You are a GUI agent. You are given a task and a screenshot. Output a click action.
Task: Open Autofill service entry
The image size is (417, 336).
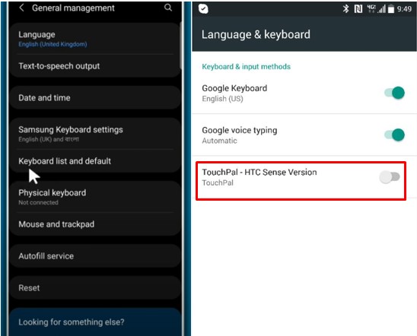95,256
